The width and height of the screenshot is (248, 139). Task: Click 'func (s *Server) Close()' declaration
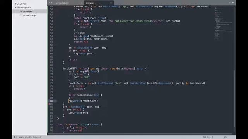tap(74, 124)
